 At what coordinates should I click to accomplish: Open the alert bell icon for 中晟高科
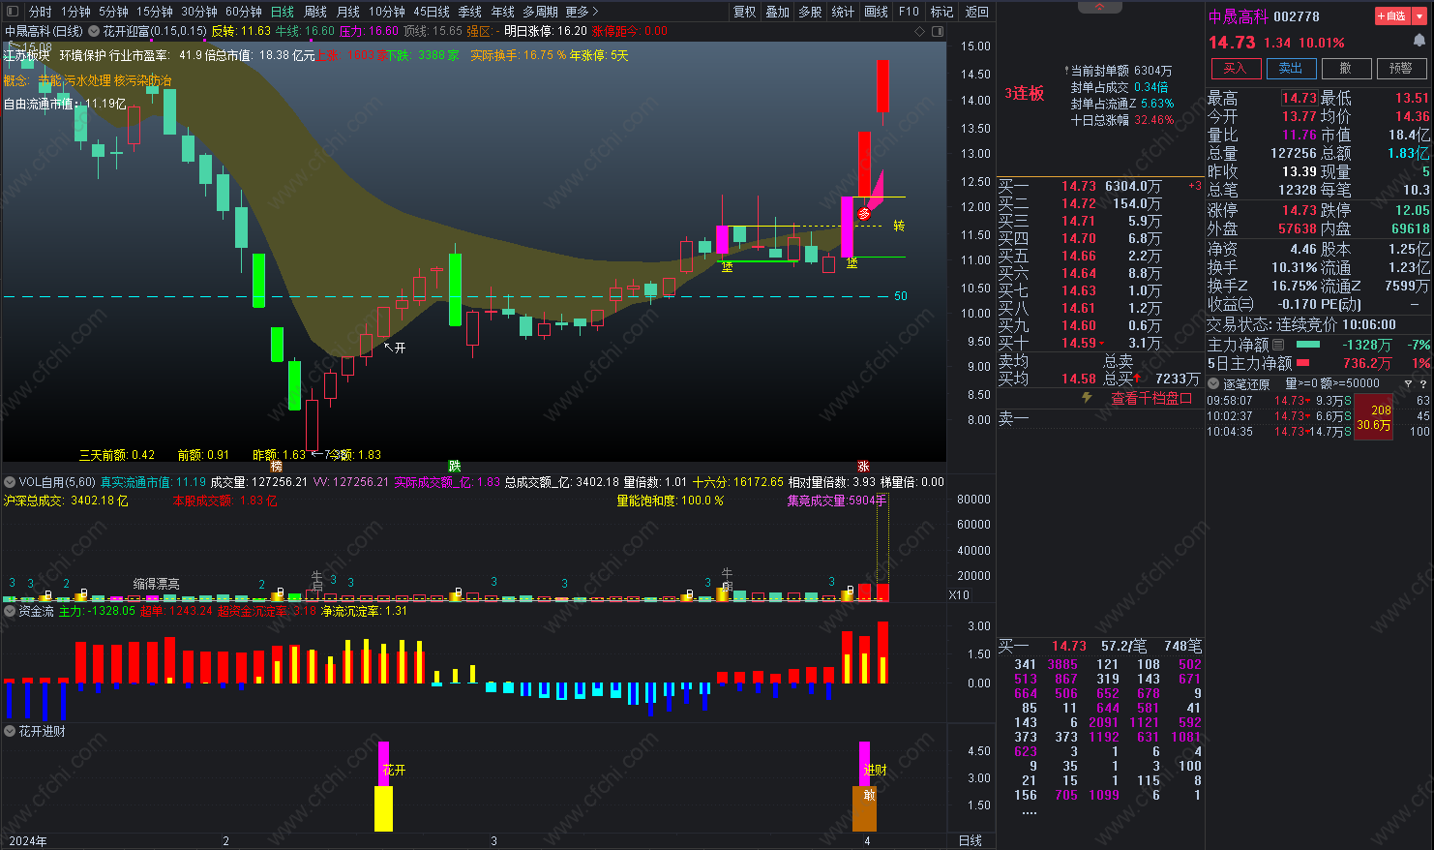(1419, 41)
